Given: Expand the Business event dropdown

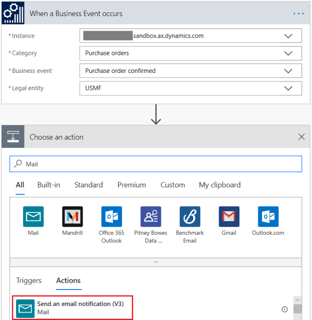Looking at the screenshot, I should (288, 71).
